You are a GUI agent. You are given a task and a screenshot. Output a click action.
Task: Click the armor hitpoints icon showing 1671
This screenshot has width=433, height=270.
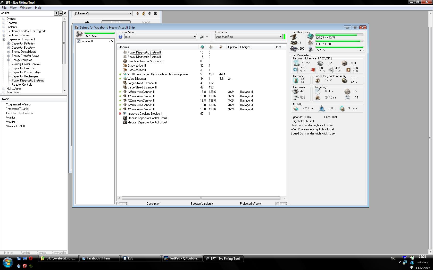pyautogui.click(x=320, y=63)
